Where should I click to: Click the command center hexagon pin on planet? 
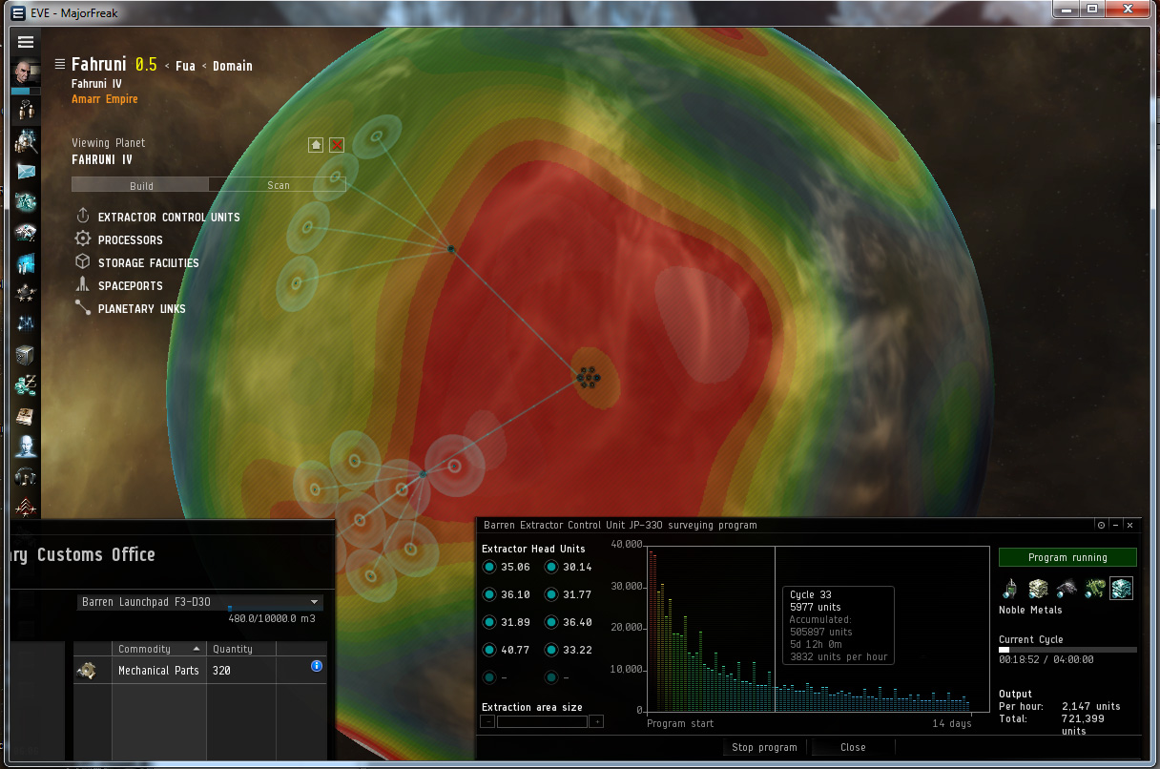pos(588,378)
